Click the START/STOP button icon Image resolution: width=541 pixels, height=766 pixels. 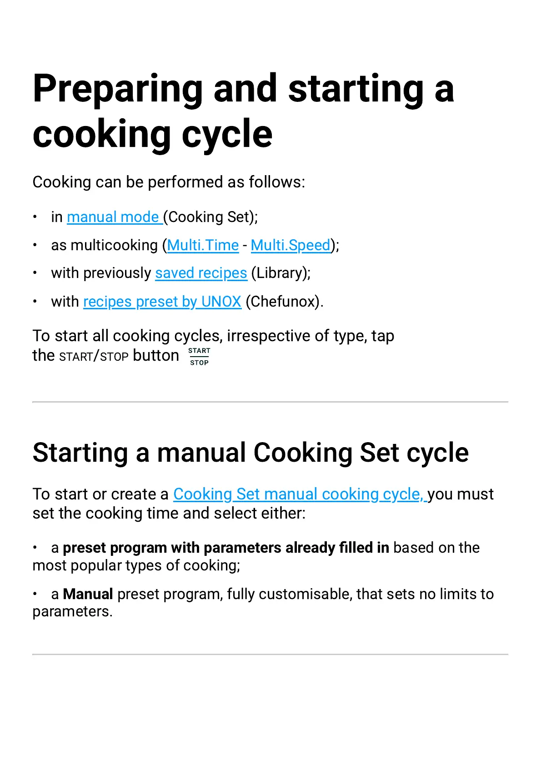[x=199, y=357]
